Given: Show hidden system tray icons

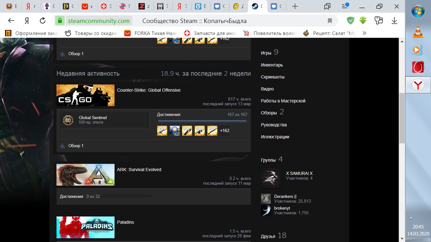Looking at the screenshot, I should [410, 218].
